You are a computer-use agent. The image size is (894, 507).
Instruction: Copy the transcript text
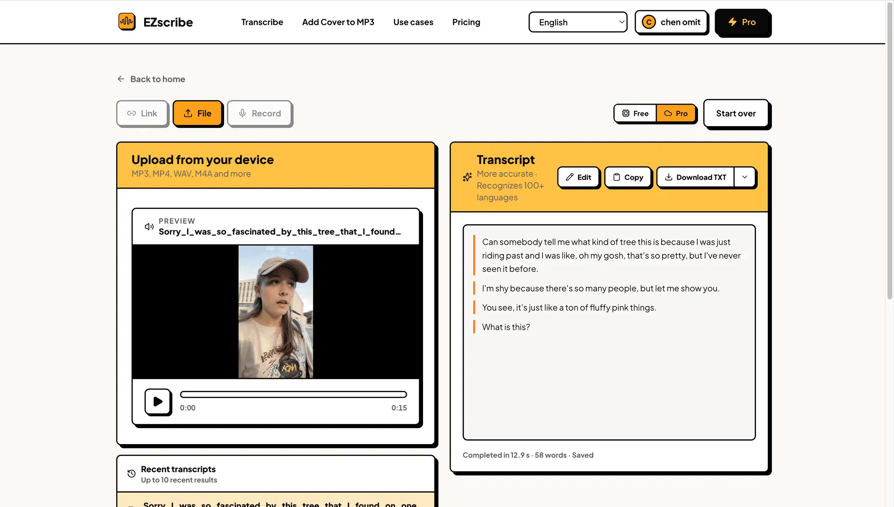click(x=628, y=177)
